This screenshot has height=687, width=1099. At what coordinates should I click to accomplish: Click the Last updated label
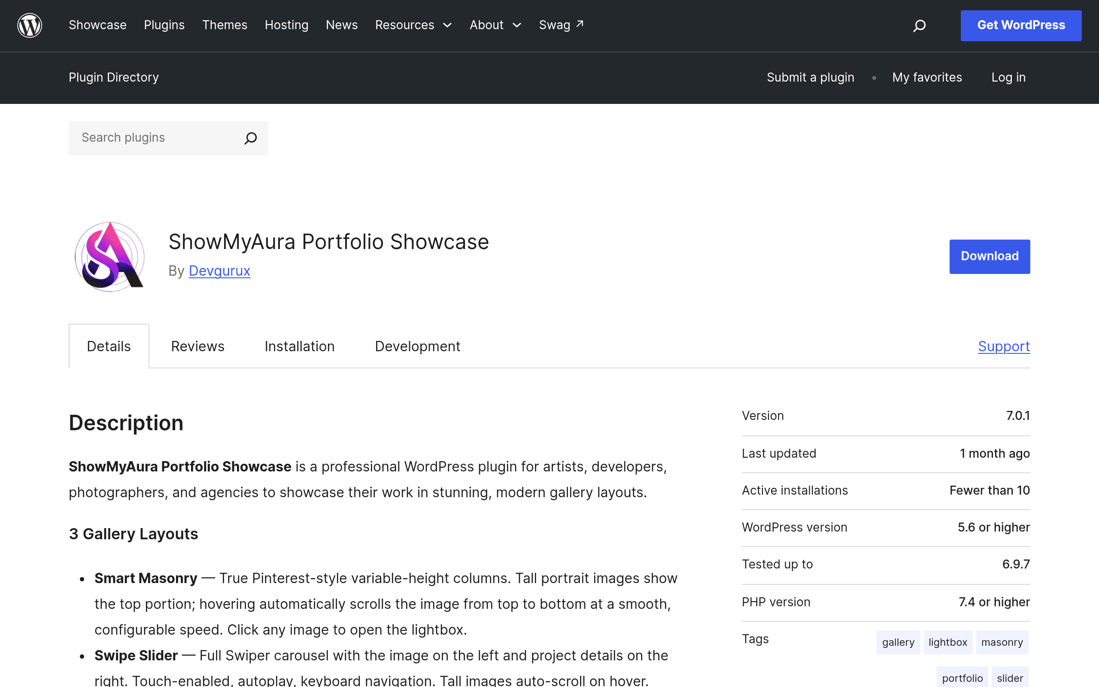(x=779, y=453)
